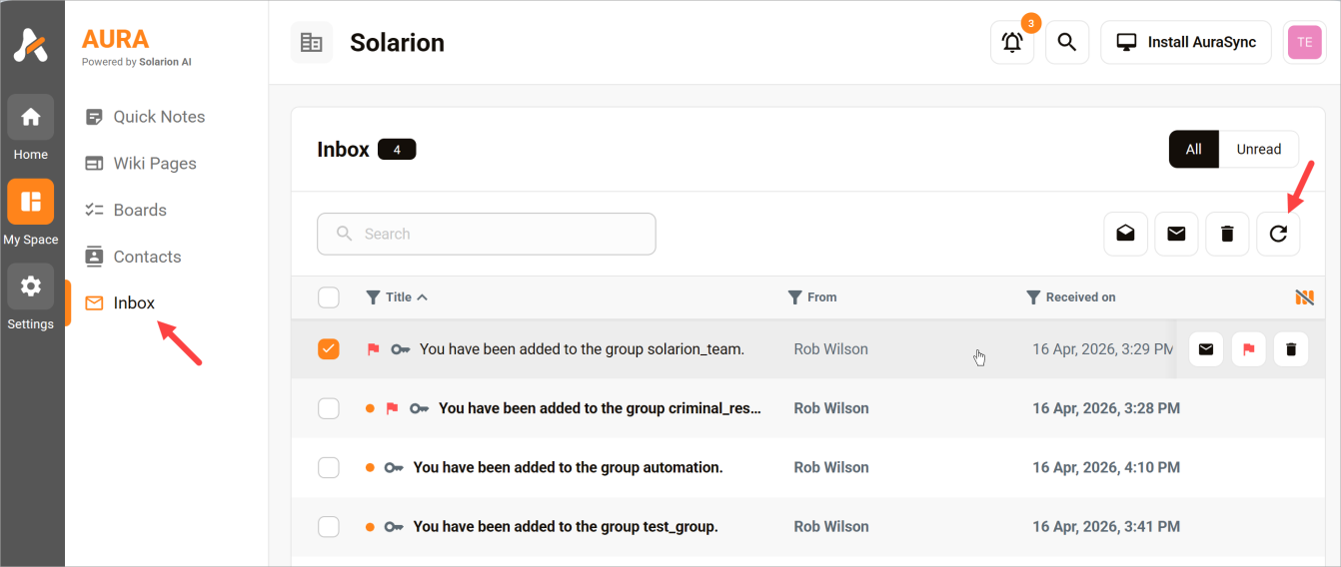Click the flag on criminal_res title

pos(393,408)
